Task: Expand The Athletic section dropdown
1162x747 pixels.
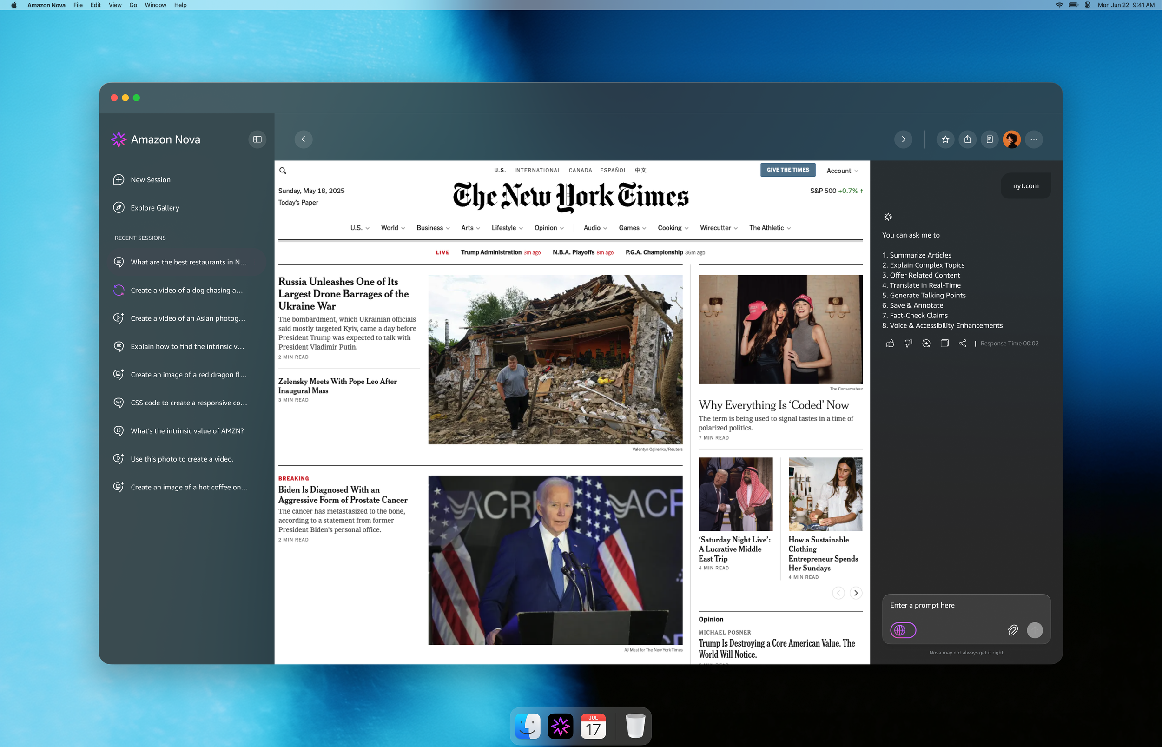Action: tap(770, 228)
